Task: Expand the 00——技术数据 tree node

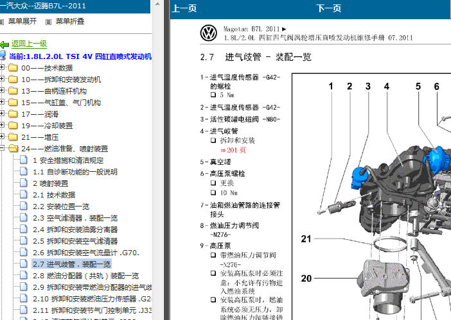Action: 2,67
